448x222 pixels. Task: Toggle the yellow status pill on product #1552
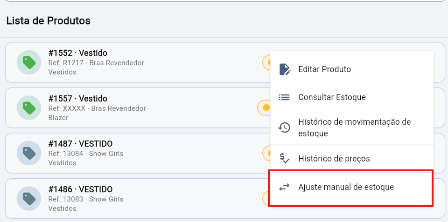(x=266, y=62)
